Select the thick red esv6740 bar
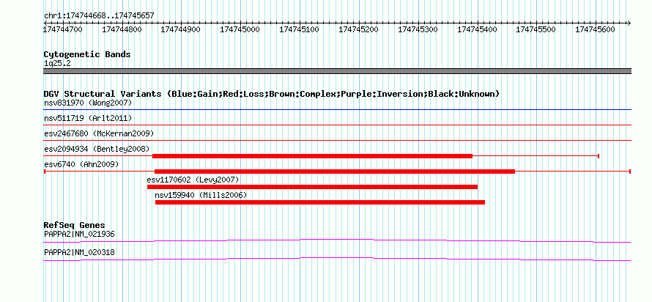Screen dimensions: 652x302 [335, 172]
